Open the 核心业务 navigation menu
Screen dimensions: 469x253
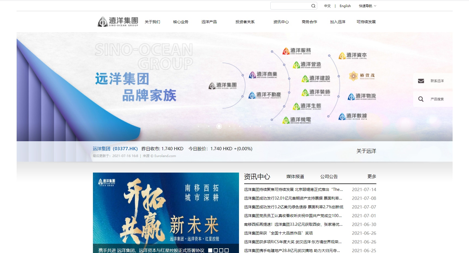point(181,22)
